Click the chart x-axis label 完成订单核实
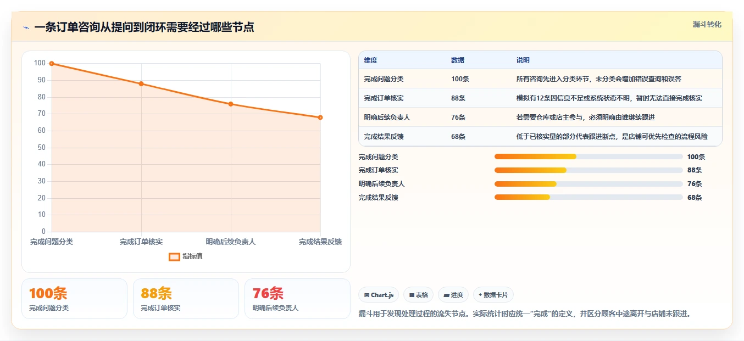 [x=141, y=242]
